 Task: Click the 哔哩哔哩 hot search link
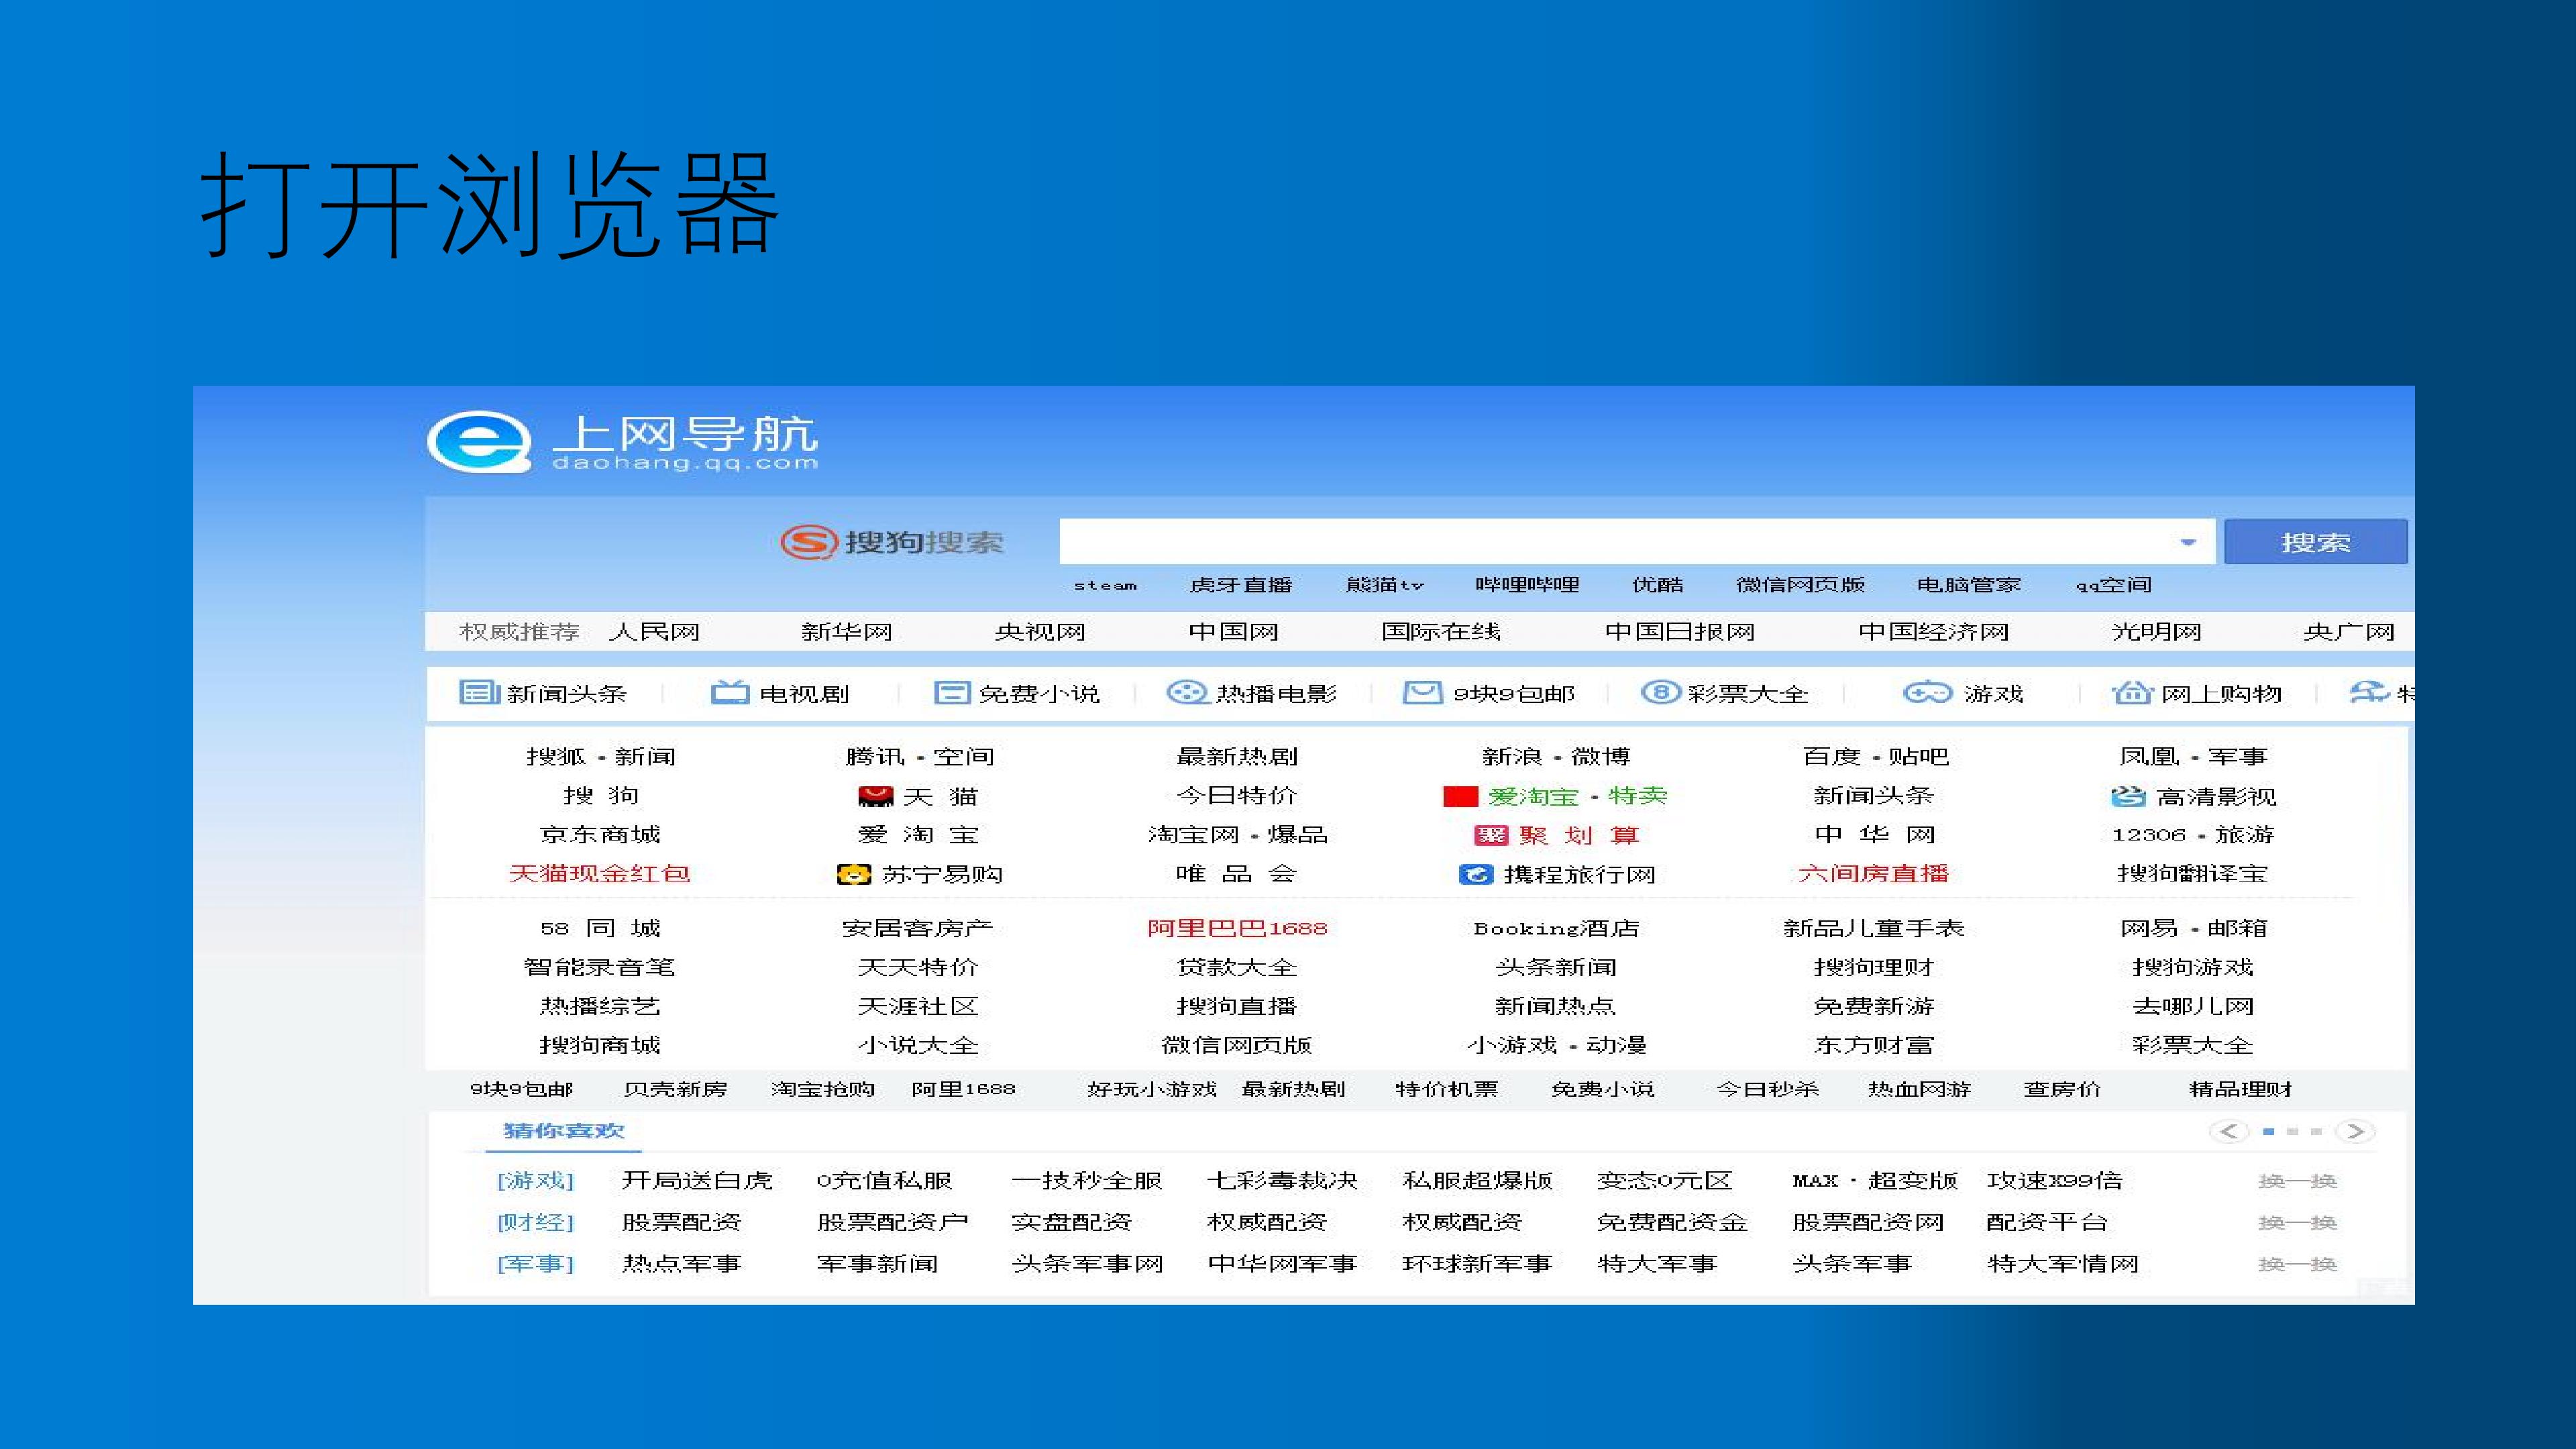coord(1527,585)
